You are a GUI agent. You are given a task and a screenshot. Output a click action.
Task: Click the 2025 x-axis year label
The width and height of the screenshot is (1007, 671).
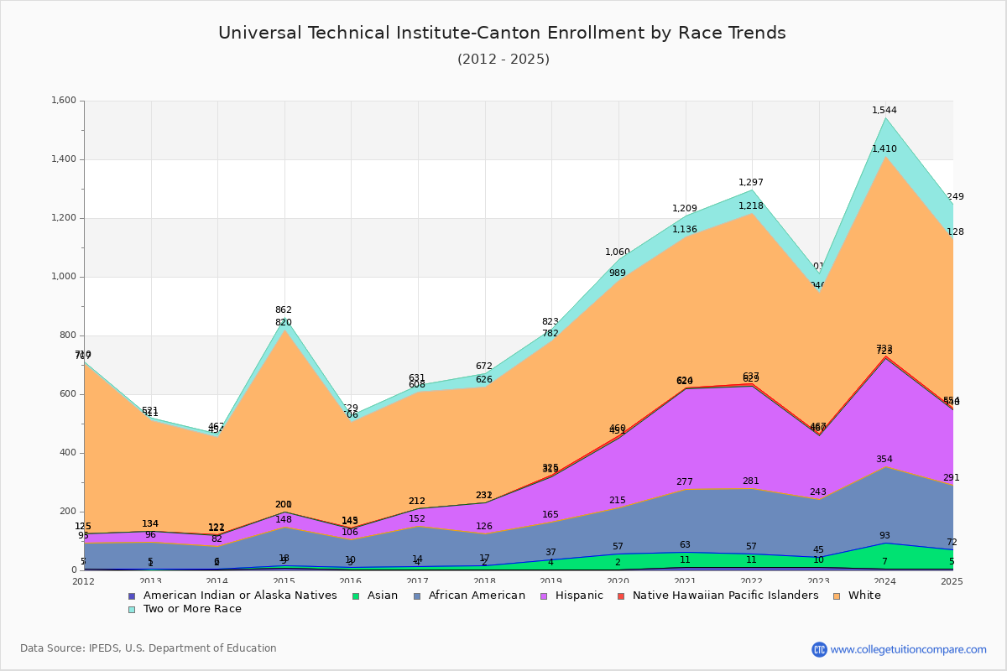point(952,581)
